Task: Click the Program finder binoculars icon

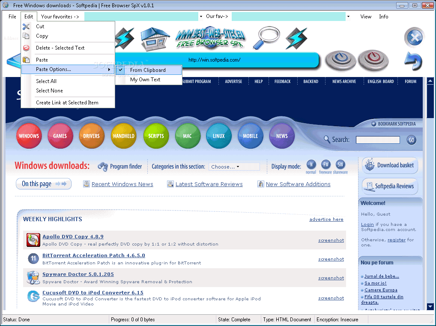Action: click(103, 166)
